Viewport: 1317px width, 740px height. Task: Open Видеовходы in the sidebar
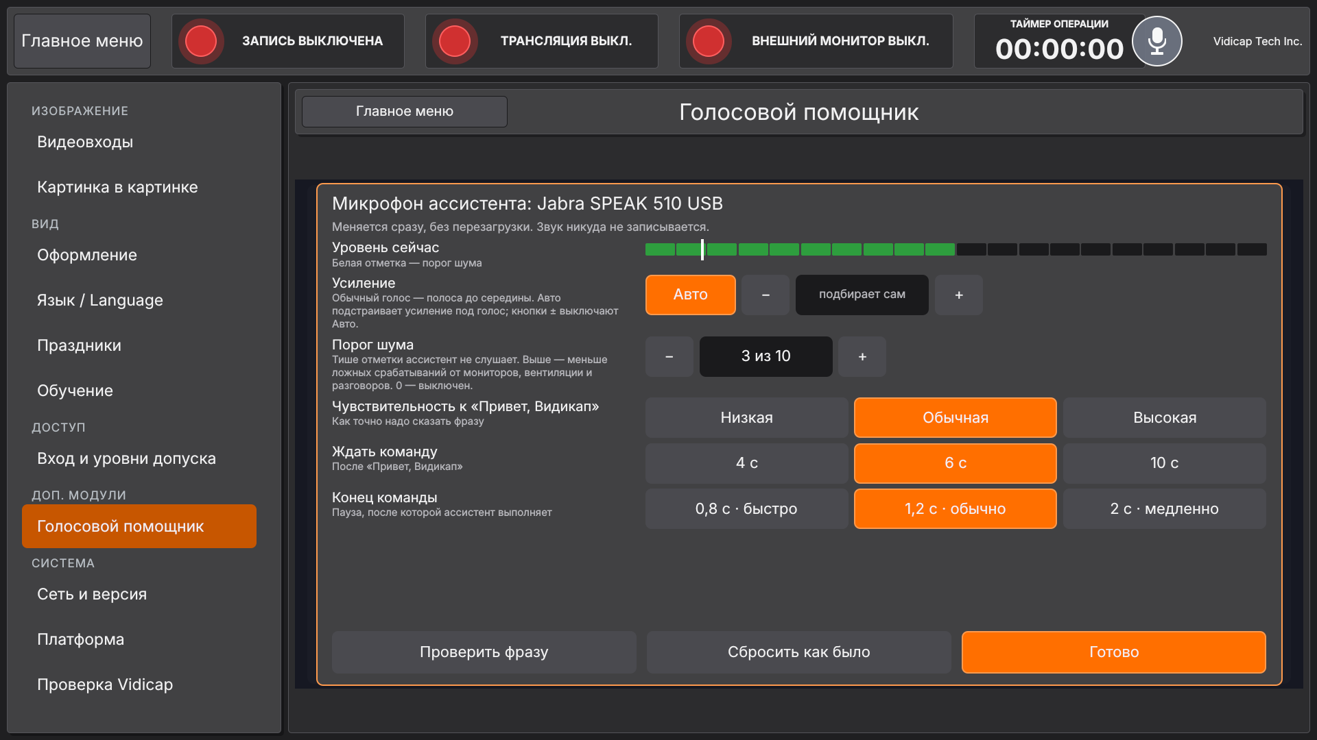pyautogui.click(x=139, y=142)
